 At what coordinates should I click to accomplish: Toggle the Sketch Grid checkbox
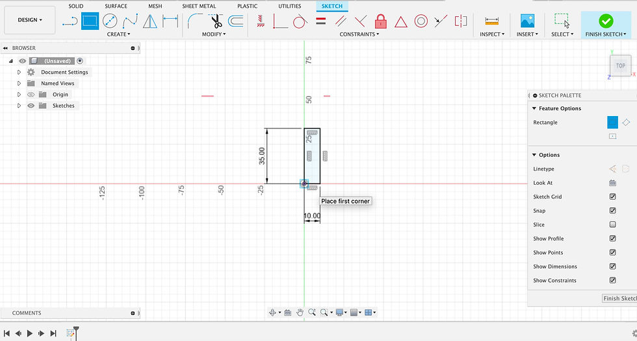click(612, 196)
